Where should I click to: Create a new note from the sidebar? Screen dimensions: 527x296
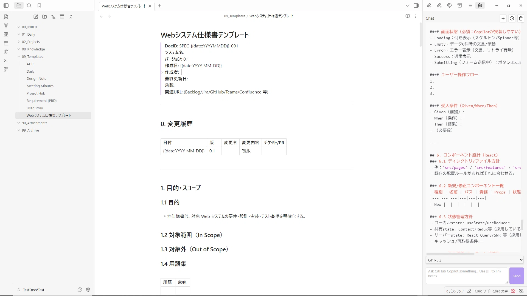coord(36,17)
